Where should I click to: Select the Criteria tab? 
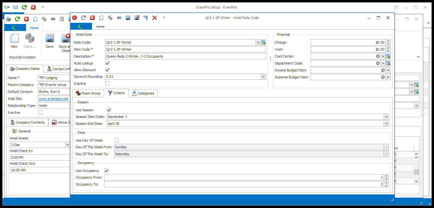(x=116, y=93)
